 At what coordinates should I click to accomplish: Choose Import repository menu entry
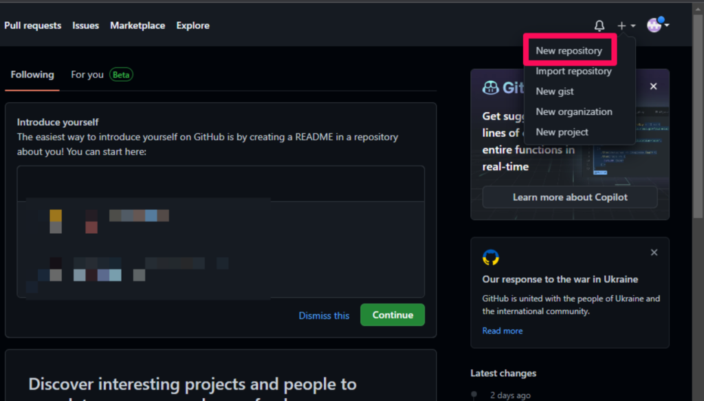point(573,71)
